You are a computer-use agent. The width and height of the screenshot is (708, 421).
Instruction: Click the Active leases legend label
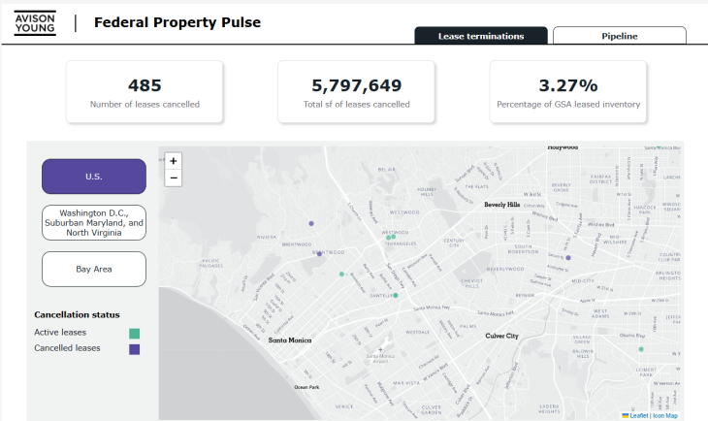point(60,332)
